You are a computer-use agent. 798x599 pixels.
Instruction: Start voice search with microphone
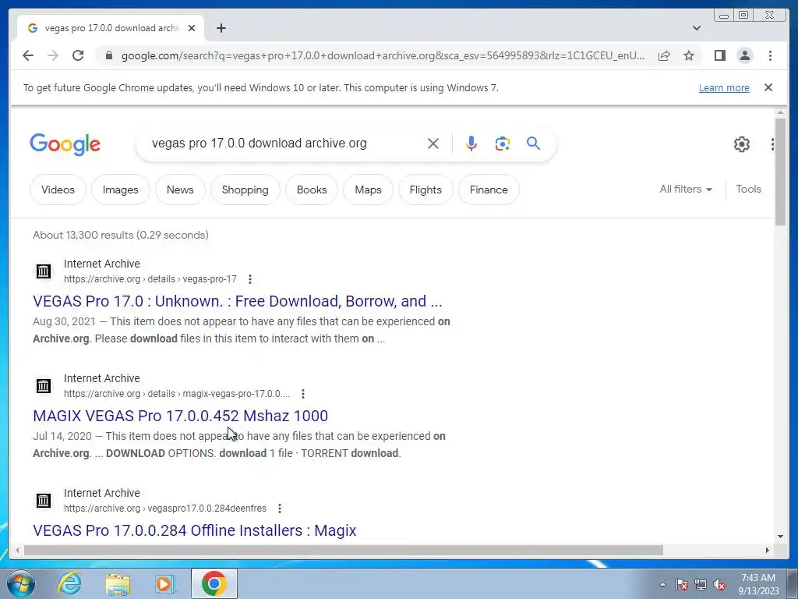point(471,144)
